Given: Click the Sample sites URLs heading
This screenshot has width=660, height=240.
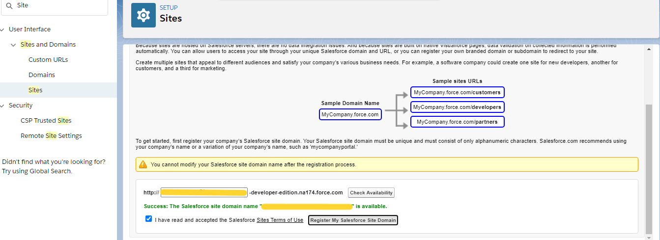Looking at the screenshot, I should coord(458,81).
